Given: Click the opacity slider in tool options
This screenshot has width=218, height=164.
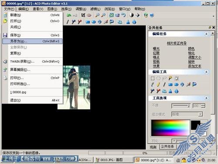Looking at the screenshot, I should click(x=181, y=106).
